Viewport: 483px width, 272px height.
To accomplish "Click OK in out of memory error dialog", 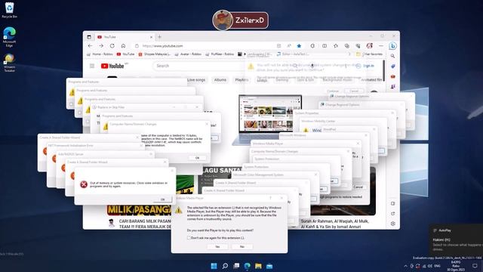I will coord(163,199).
